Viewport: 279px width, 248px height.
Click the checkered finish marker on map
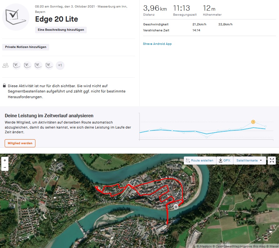click(176, 206)
